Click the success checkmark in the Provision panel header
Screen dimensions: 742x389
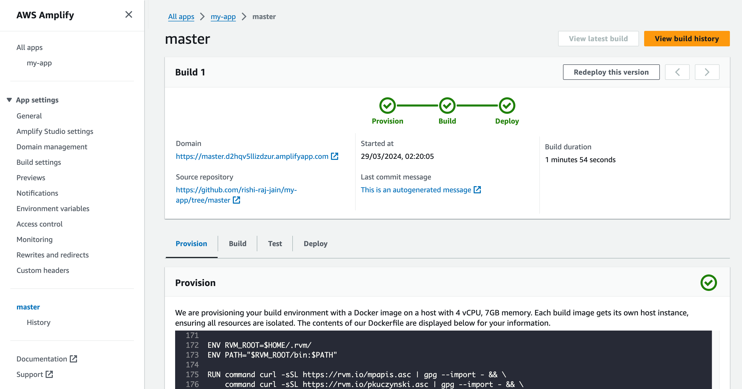click(709, 283)
